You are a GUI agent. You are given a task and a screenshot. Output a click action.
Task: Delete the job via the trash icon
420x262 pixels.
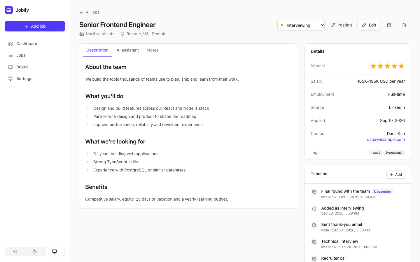click(404, 25)
